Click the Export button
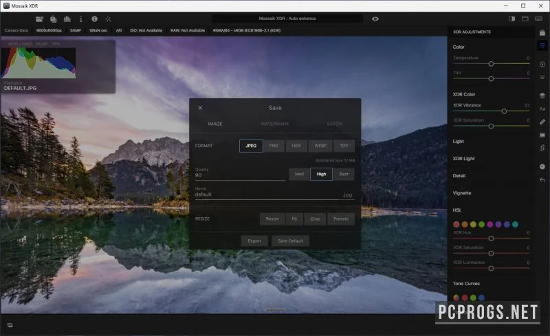 (x=254, y=241)
